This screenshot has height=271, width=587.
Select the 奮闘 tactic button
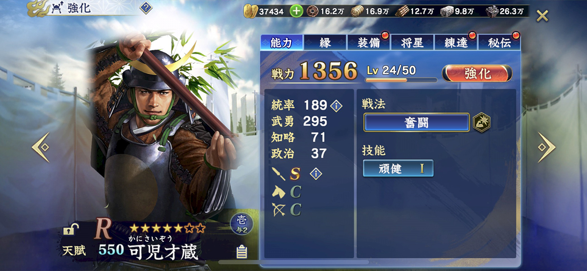pyautogui.click(x=416, y=123)
